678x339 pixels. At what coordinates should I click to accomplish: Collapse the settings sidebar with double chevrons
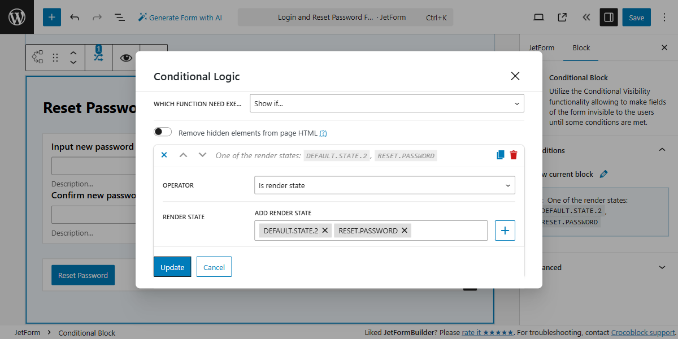[586, 17]
